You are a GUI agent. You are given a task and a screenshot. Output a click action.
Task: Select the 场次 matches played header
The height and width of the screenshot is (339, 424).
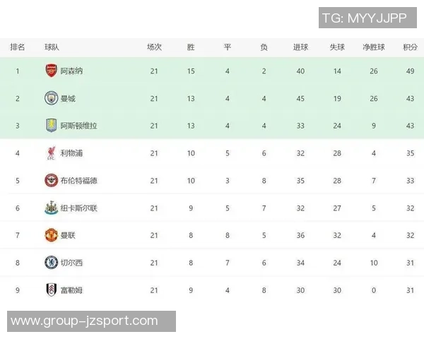pyautogui.click(x=154, y=47)
